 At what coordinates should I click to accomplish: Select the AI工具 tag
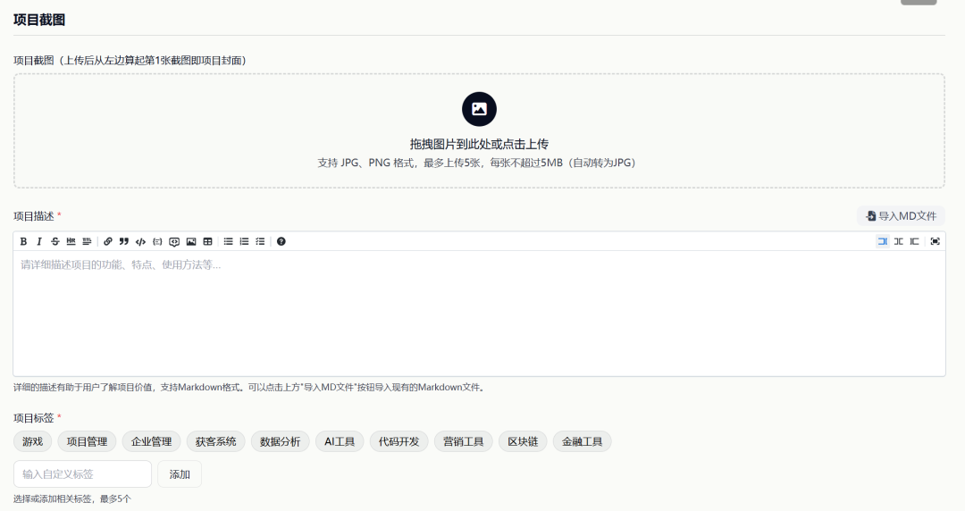340,441
